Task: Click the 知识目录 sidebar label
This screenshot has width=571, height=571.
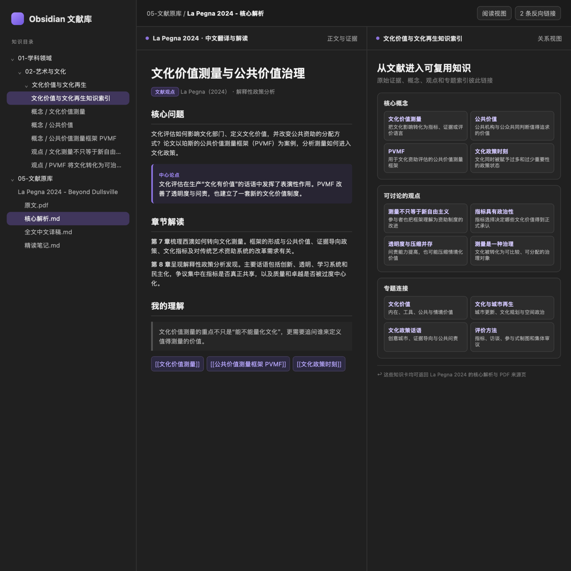Action: tap(22, 42)
